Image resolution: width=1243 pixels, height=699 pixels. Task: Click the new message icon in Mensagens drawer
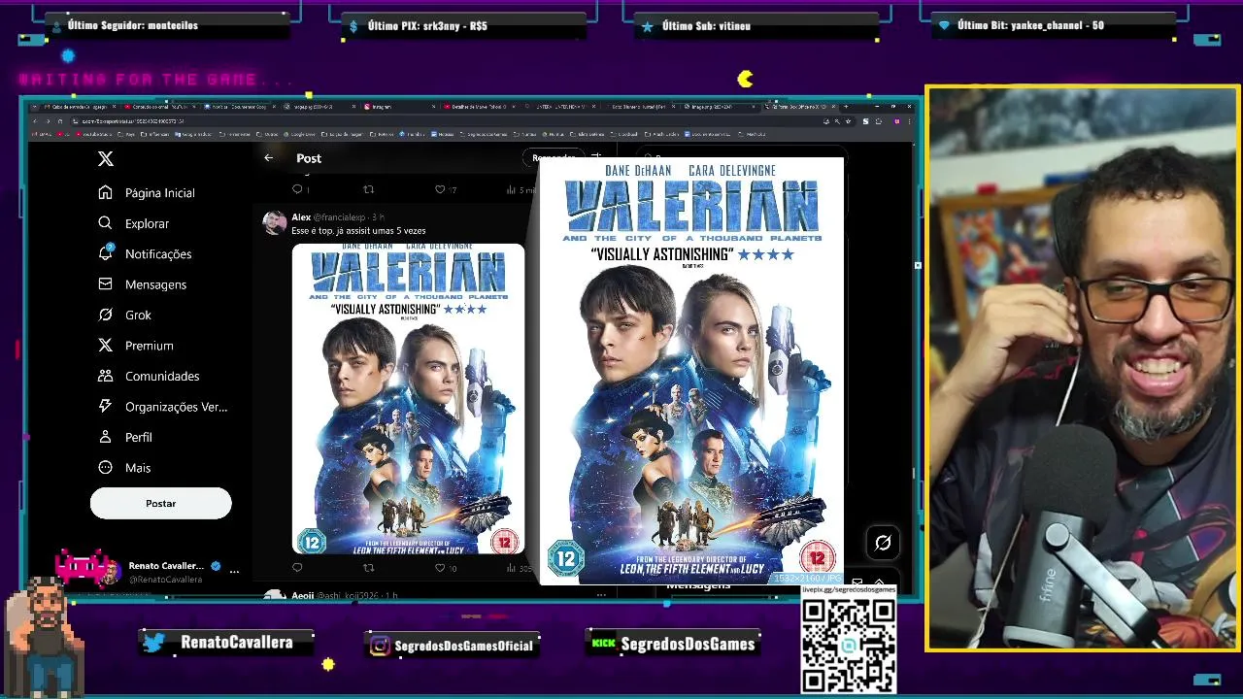point(857,584)
